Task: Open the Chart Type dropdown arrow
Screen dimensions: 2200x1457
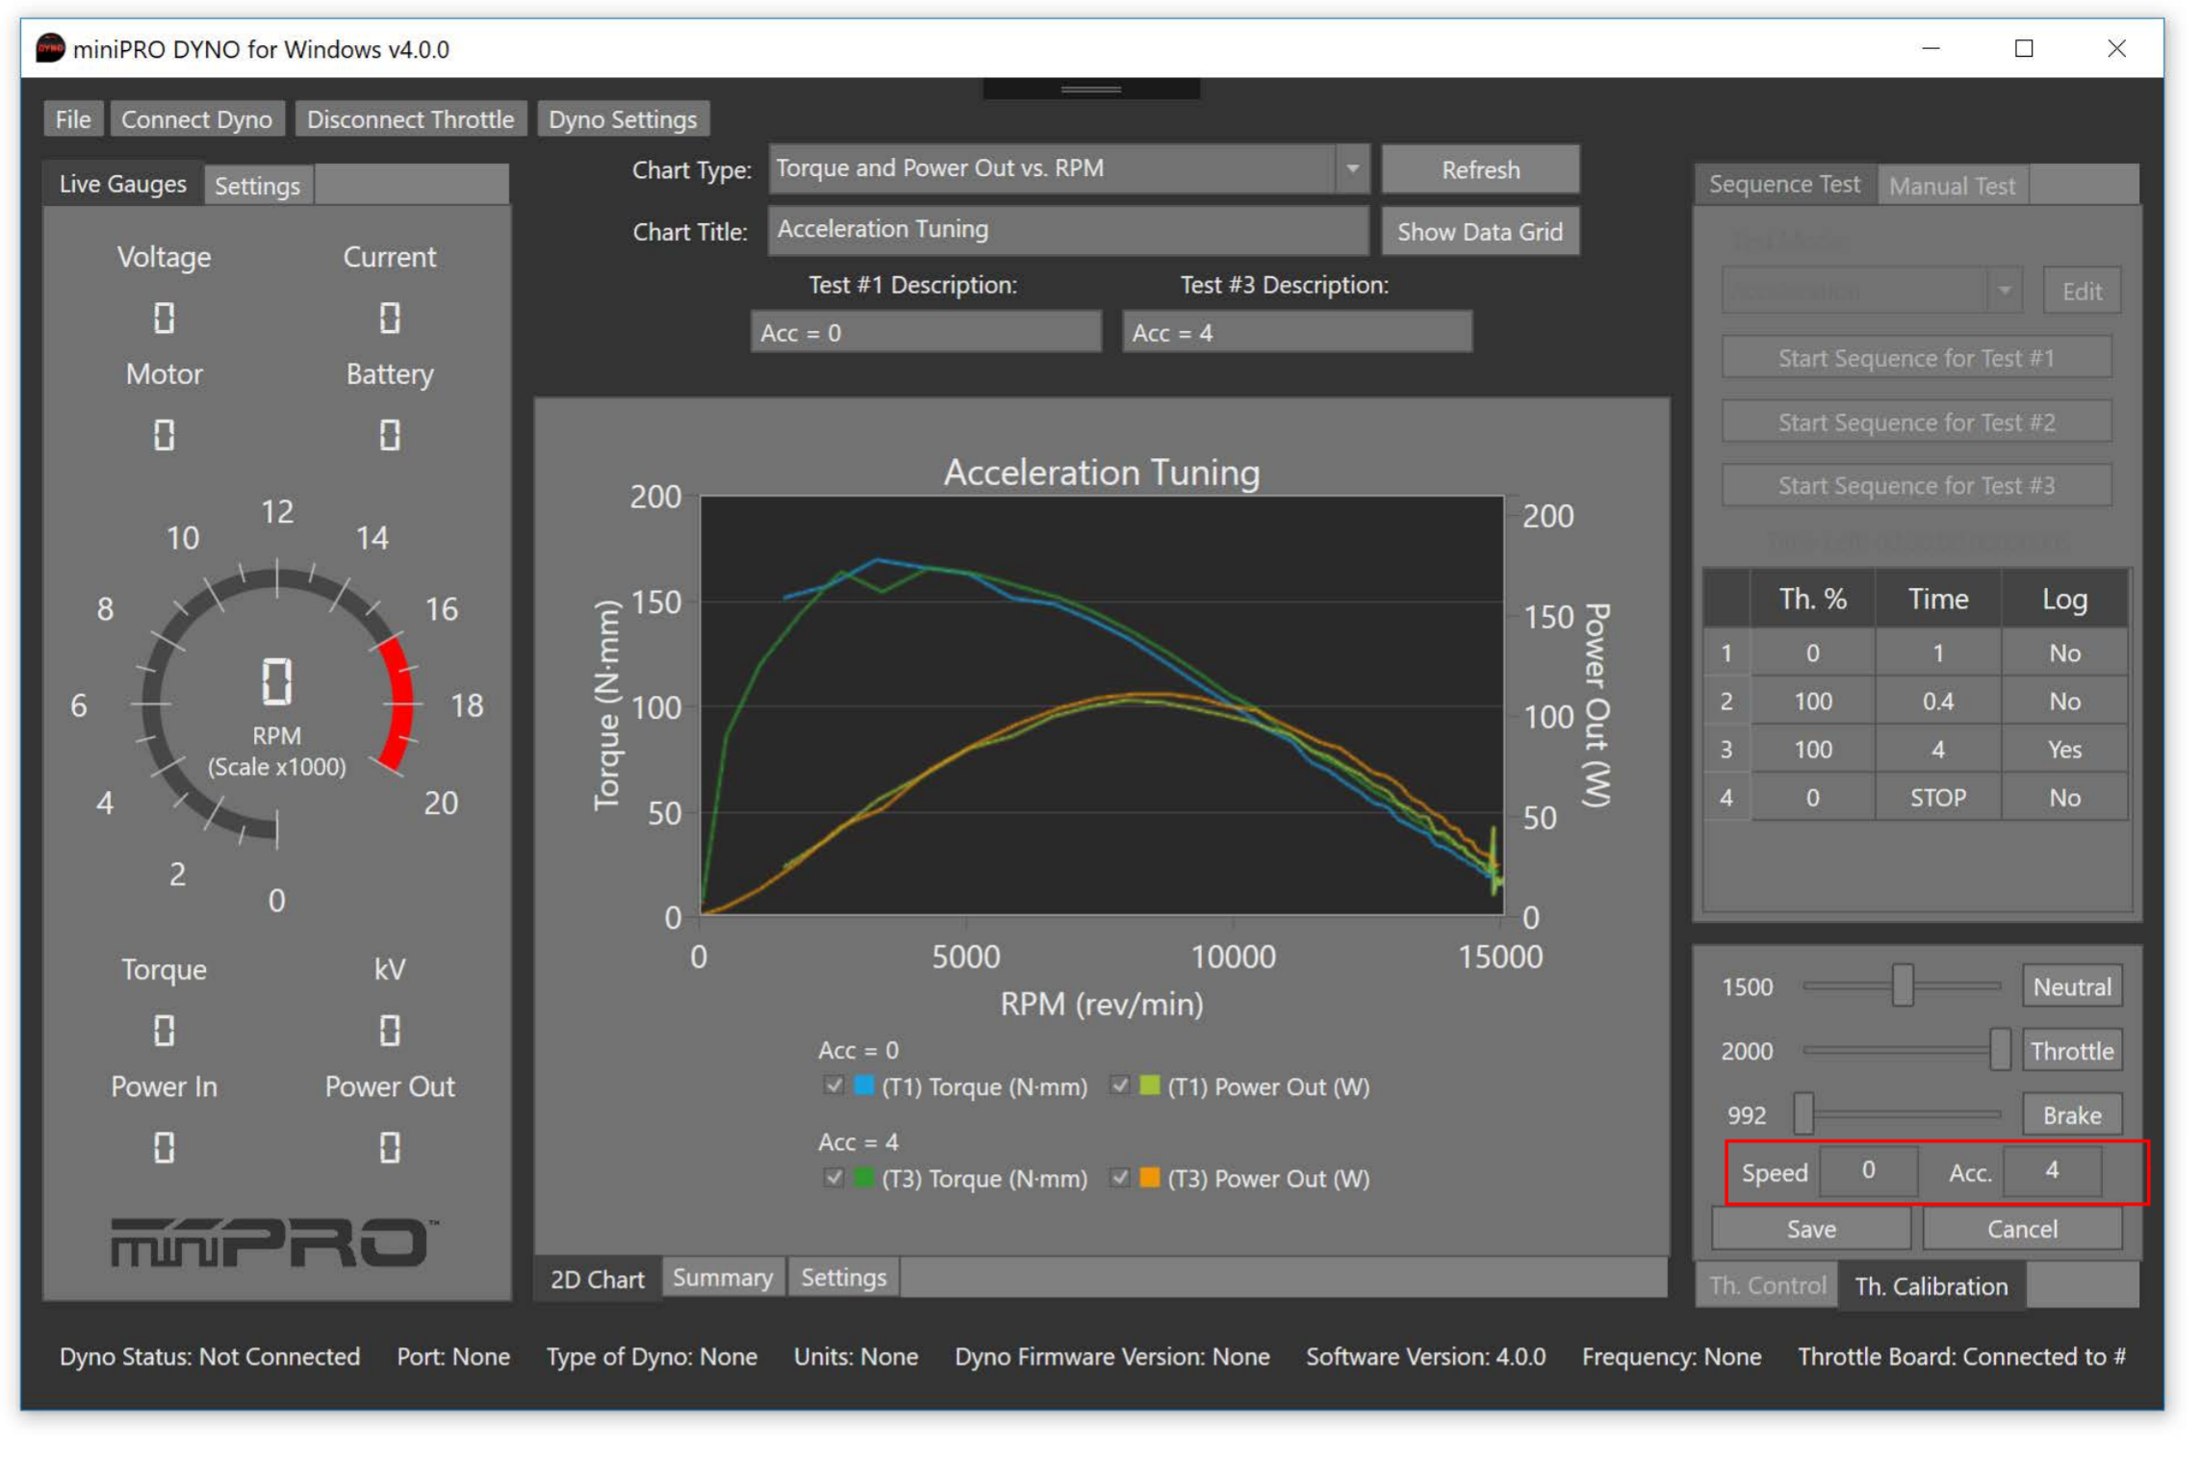Action: [1352, 169]
